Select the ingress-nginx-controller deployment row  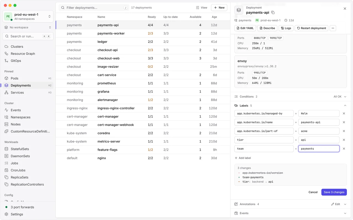(x=143, y=108)
